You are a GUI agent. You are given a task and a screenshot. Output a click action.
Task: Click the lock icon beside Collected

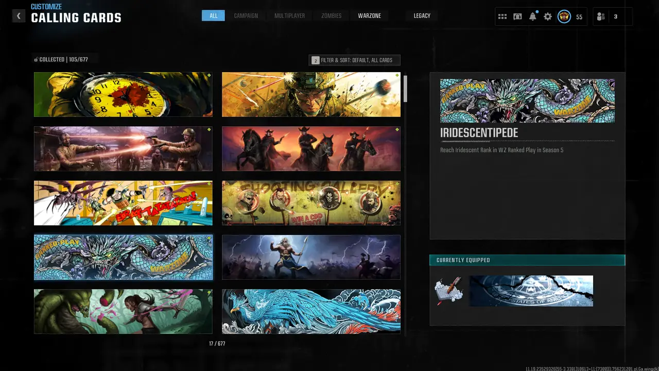(36, 60)
